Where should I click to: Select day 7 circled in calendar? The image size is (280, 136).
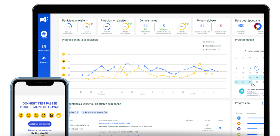tap(257, 68)
